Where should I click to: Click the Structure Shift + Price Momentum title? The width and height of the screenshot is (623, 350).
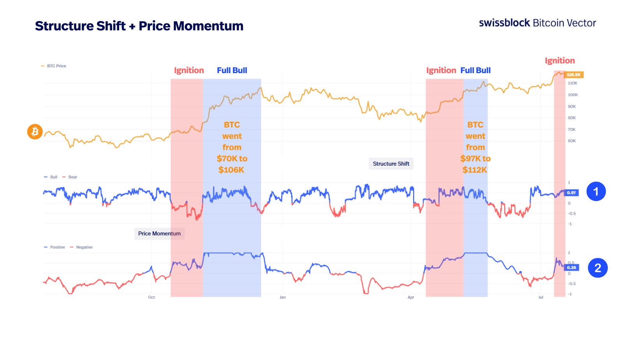[x=139, y=26]
